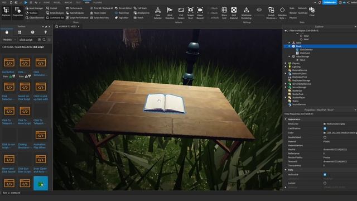Screen dimensions: 357x201
Task: Toggle the Command Bar
Action: [55, 17]
